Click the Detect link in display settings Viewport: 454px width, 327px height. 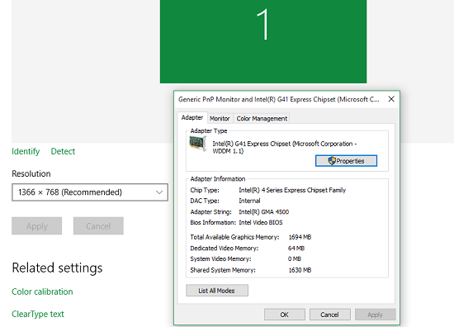coord(63,151)
